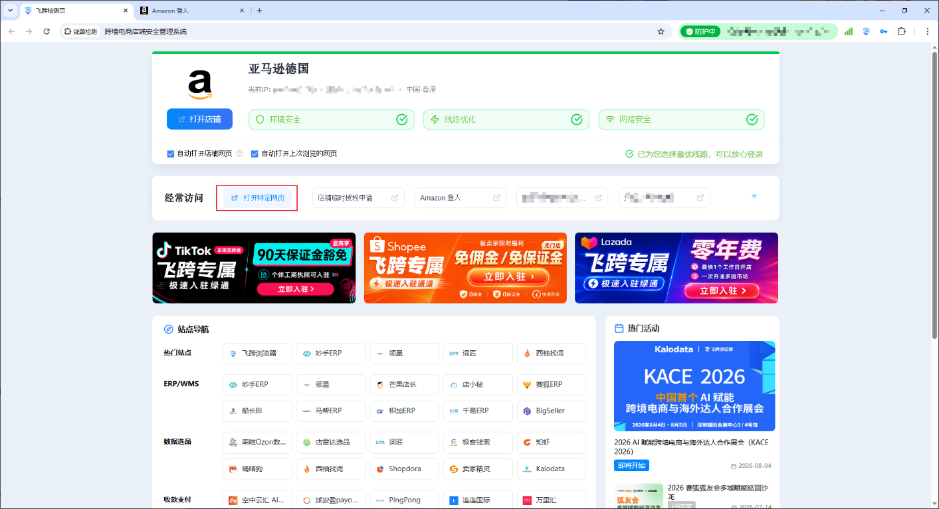Open the 2026 AI 赋能跨境电商 event link
The image size is (939, 509).
691,447
